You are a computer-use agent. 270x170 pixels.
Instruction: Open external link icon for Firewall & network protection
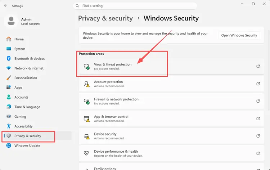point(258,101)
